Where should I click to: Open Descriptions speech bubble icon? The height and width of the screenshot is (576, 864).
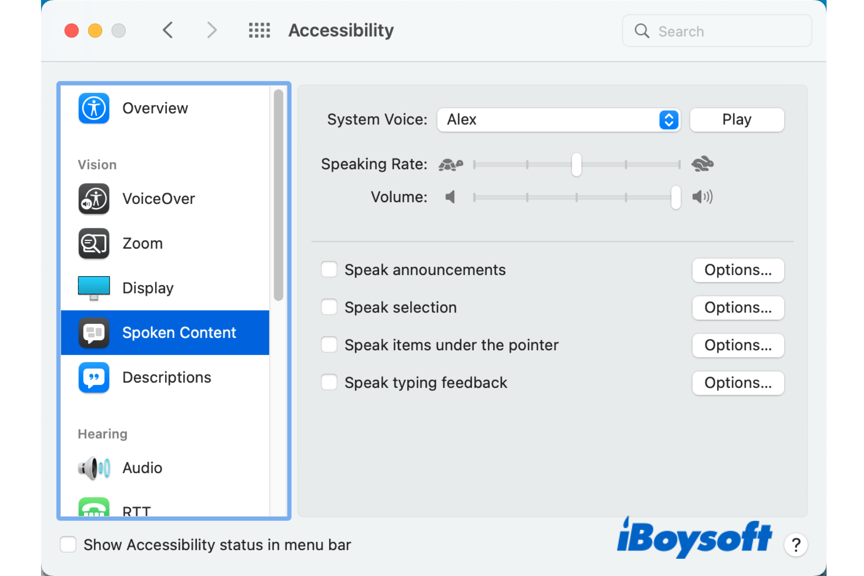(94, 377)
